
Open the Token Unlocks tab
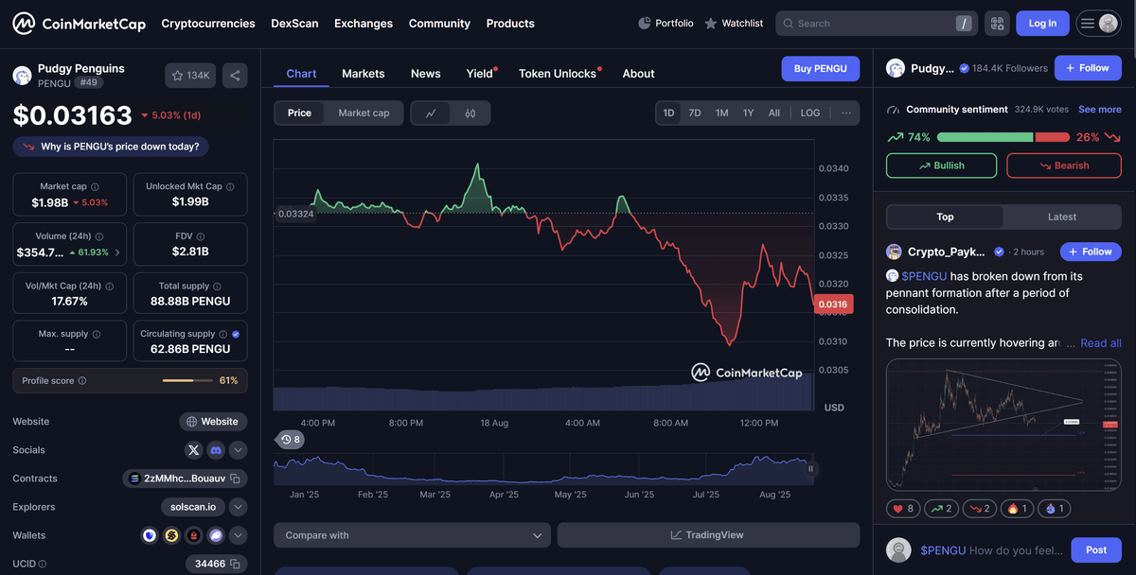click(559, 73)
